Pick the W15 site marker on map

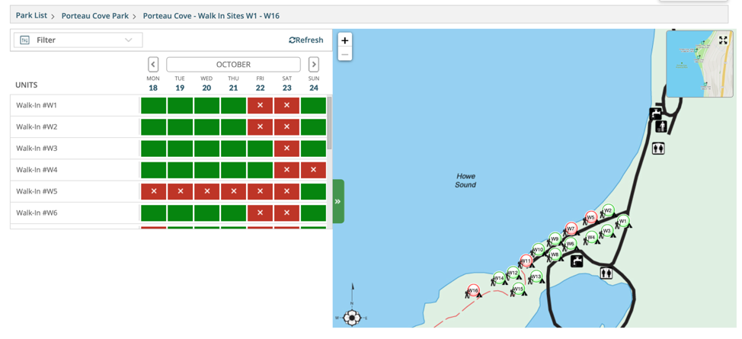pyautogui.click(x=519, y=288)
